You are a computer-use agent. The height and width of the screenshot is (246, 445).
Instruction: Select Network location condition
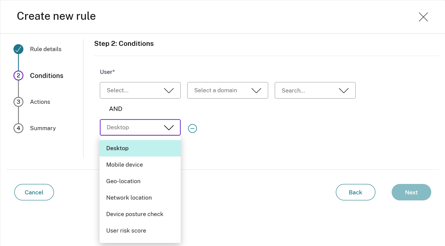click(140, 198)
